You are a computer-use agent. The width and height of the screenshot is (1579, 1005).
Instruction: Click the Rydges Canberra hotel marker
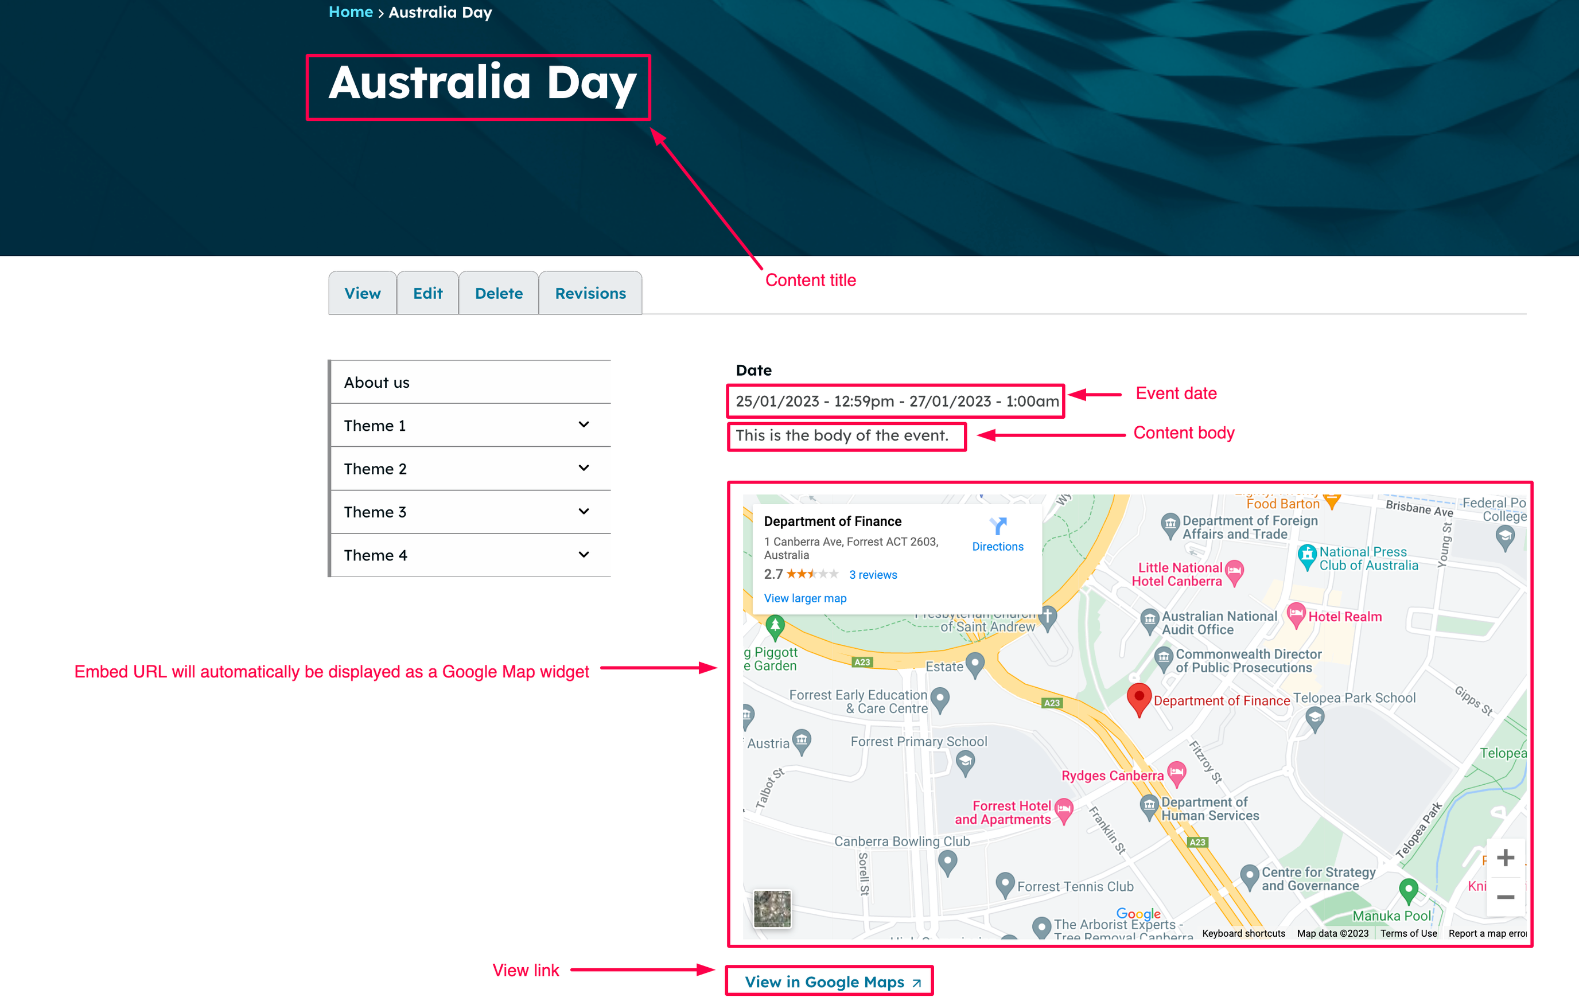tap(1176, 773)
